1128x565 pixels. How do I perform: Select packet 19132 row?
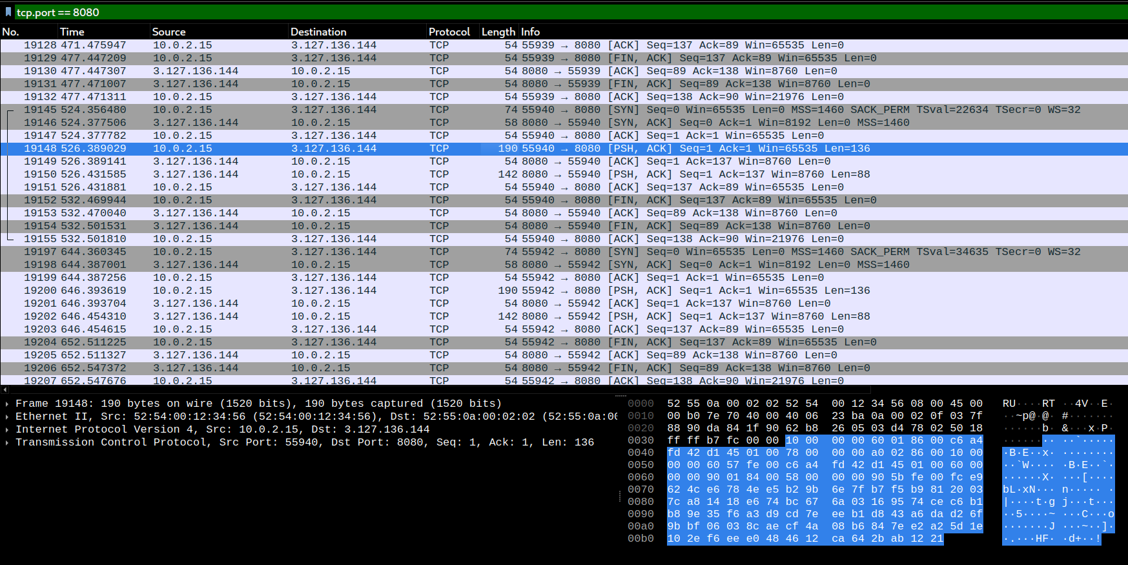click(x=564, y=97)
